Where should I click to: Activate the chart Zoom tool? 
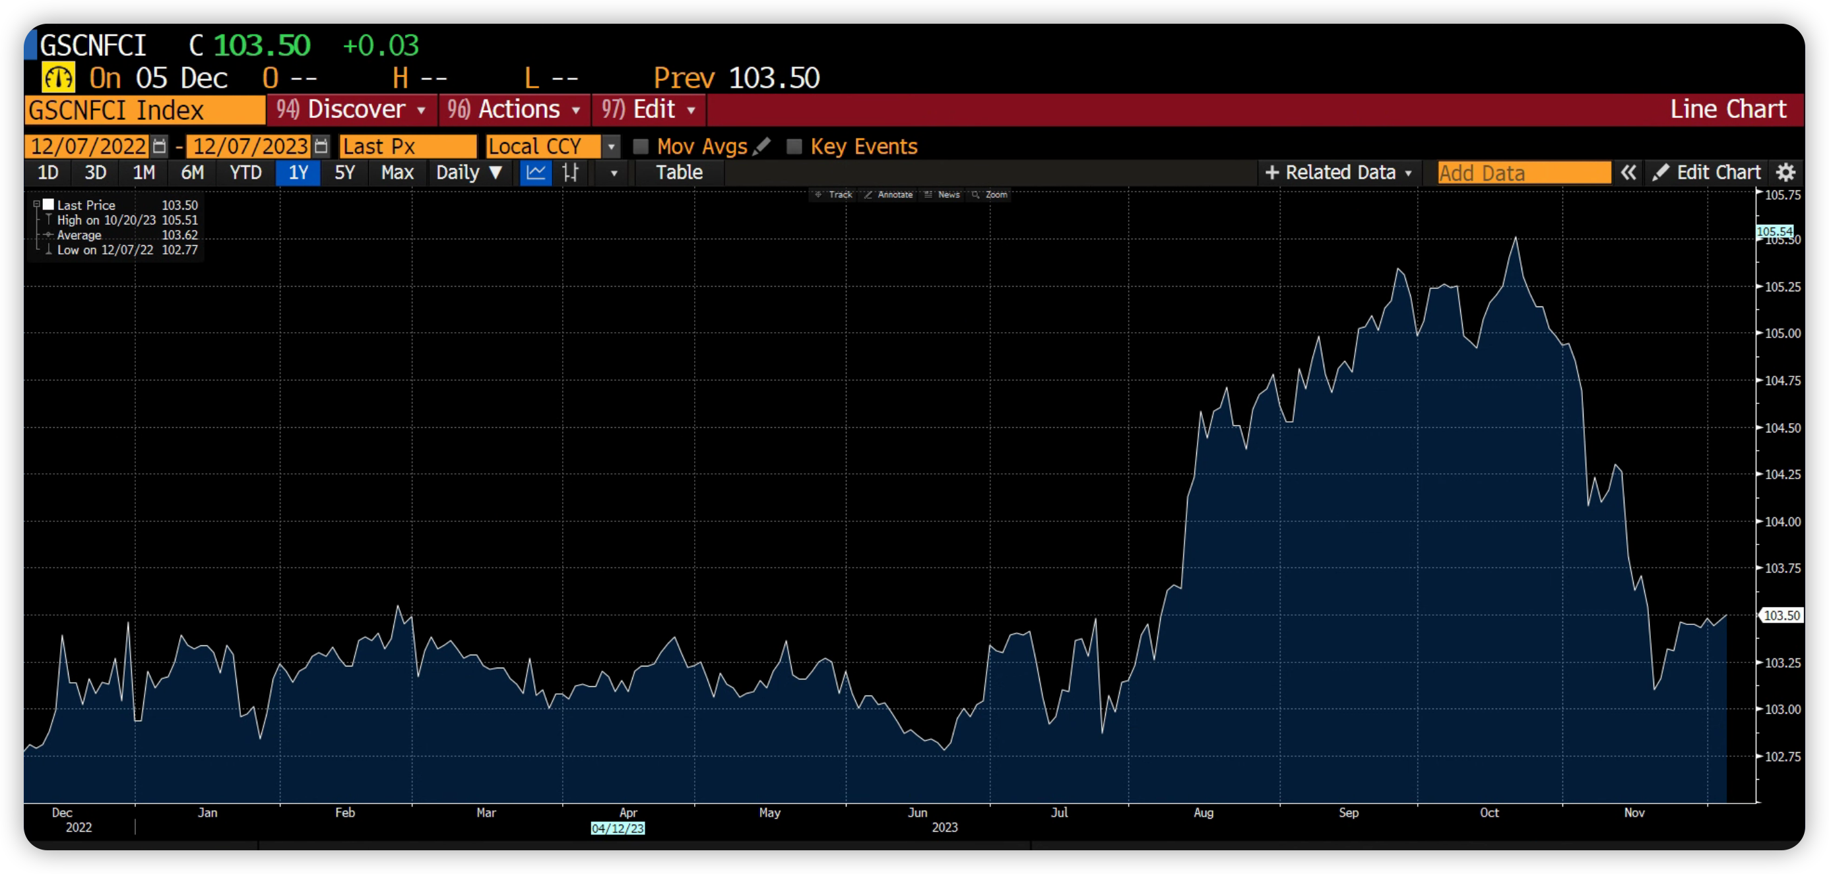pos(990,194)
